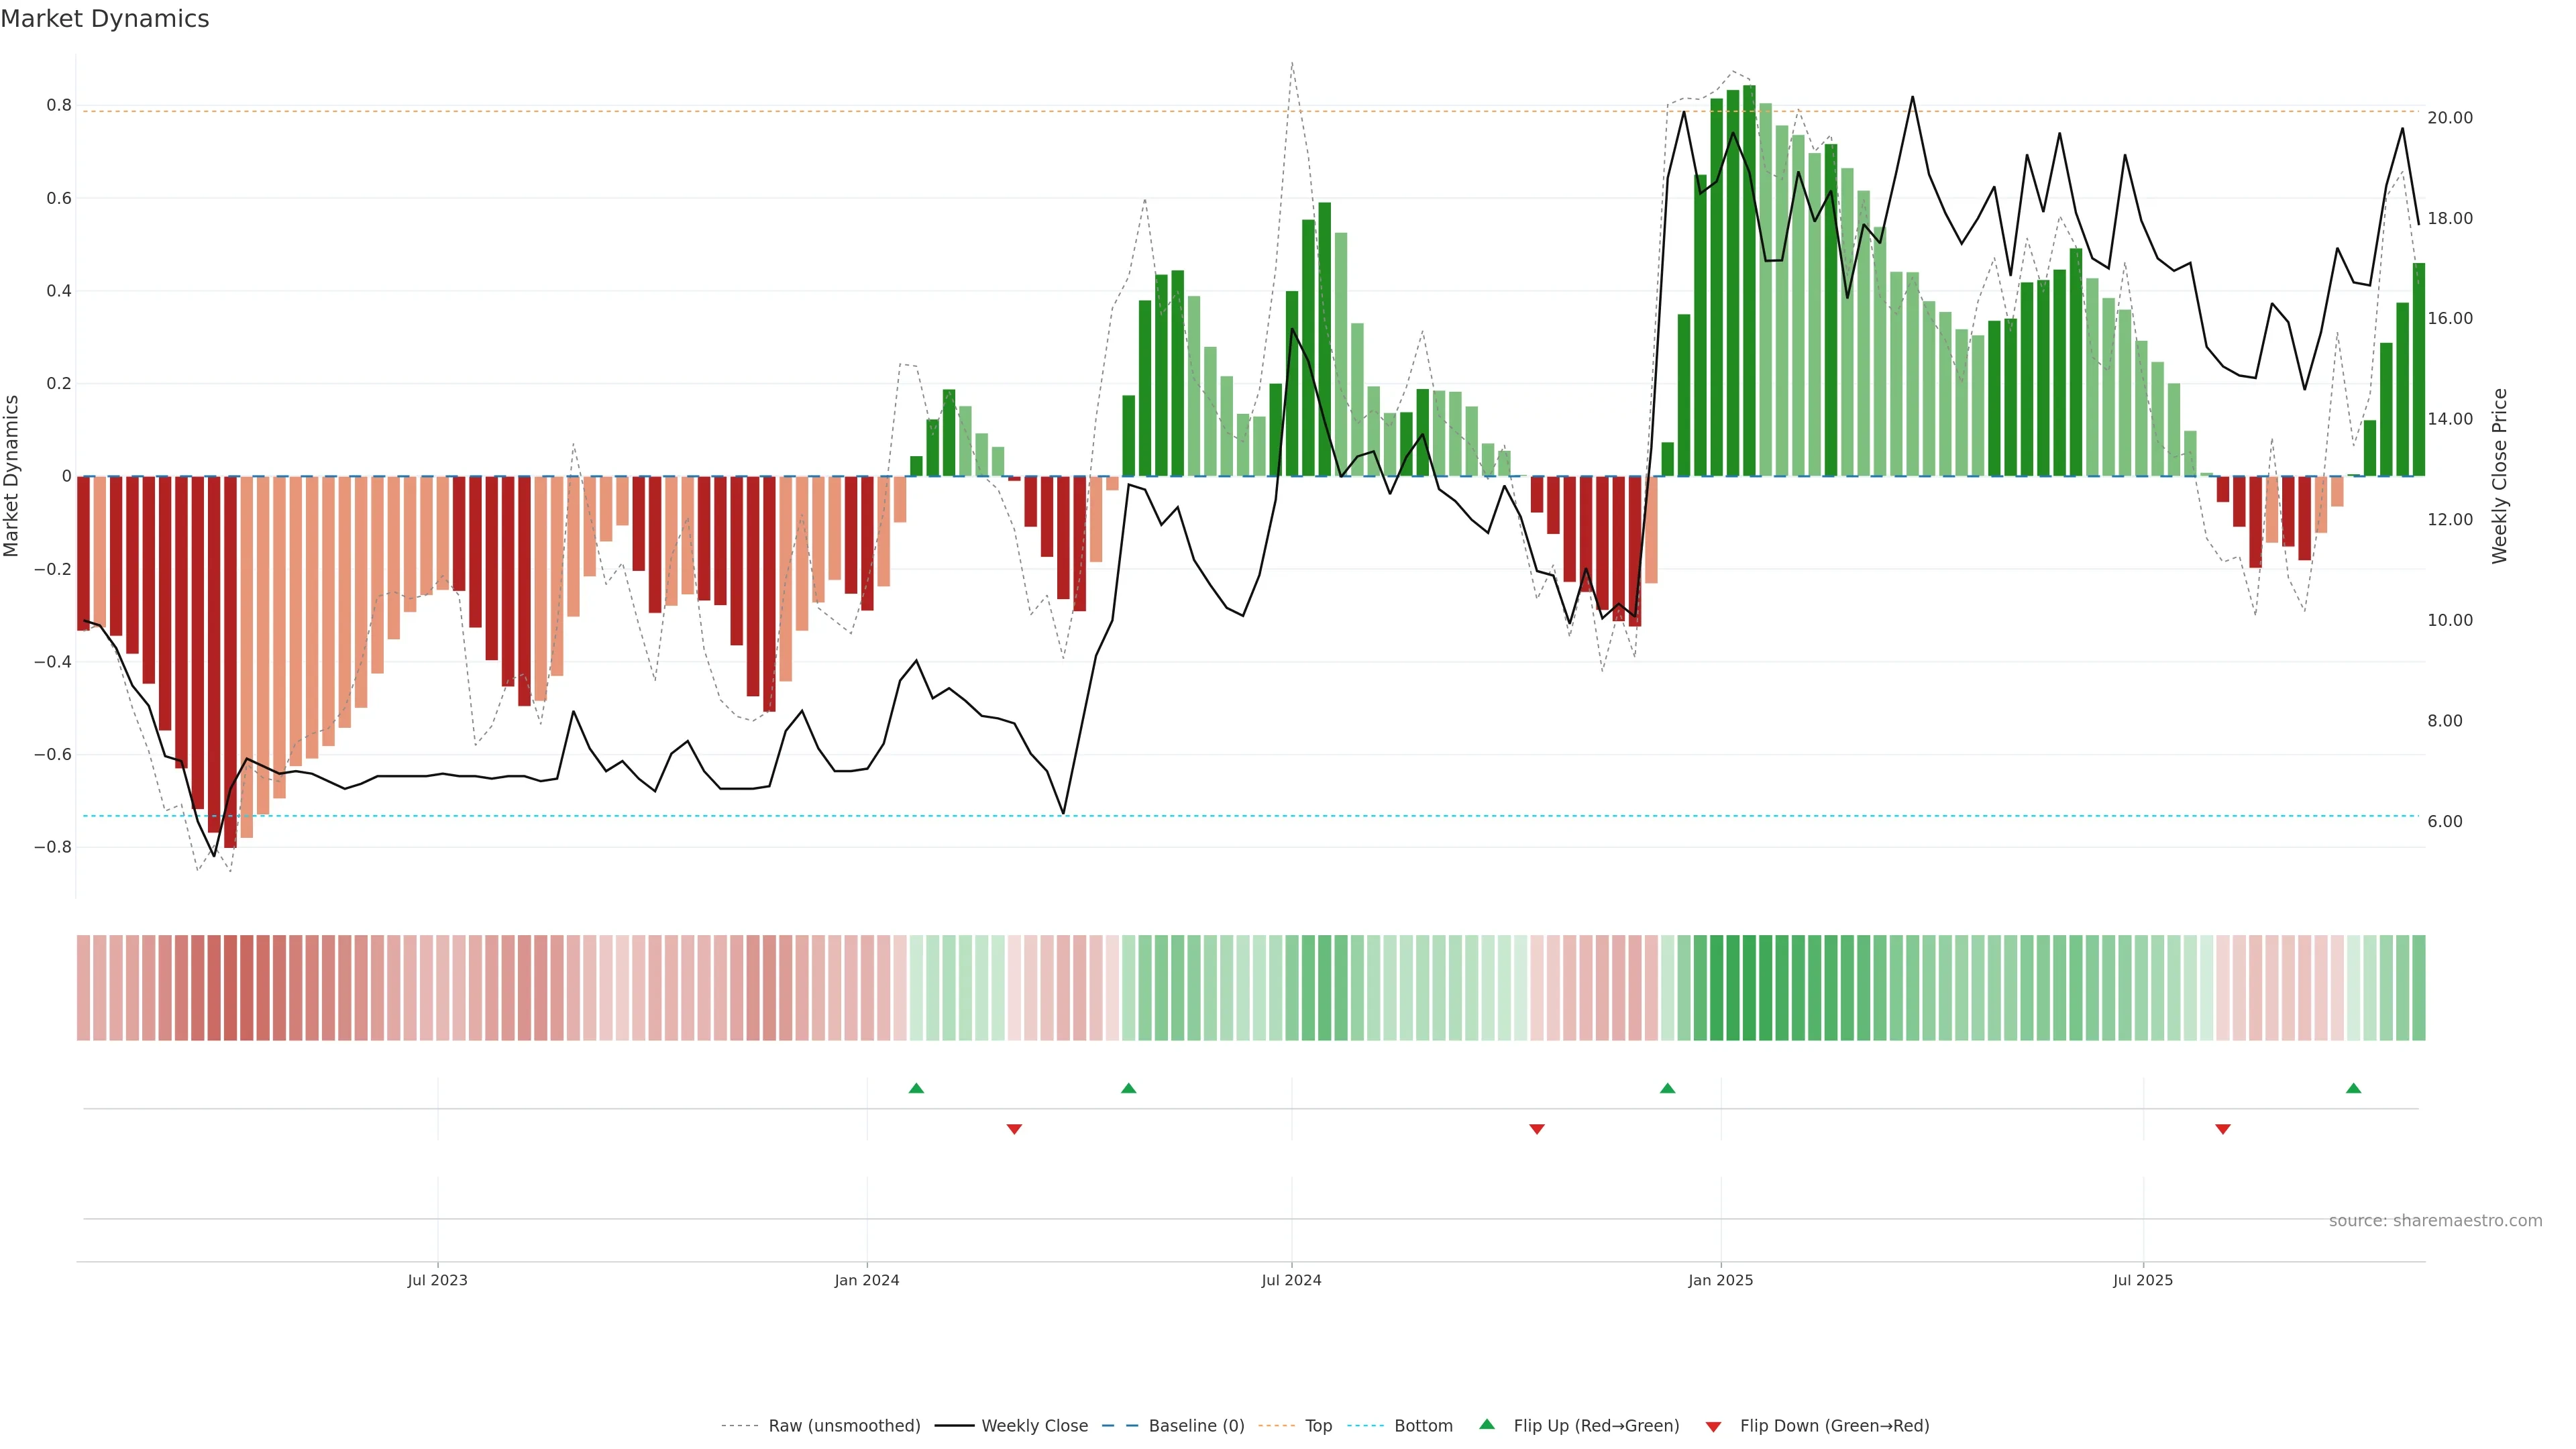Click the last green flip-up triangle in late 2025
The width and height of the screenshot is (2576, 1449).
(x=2353, y=1088)
